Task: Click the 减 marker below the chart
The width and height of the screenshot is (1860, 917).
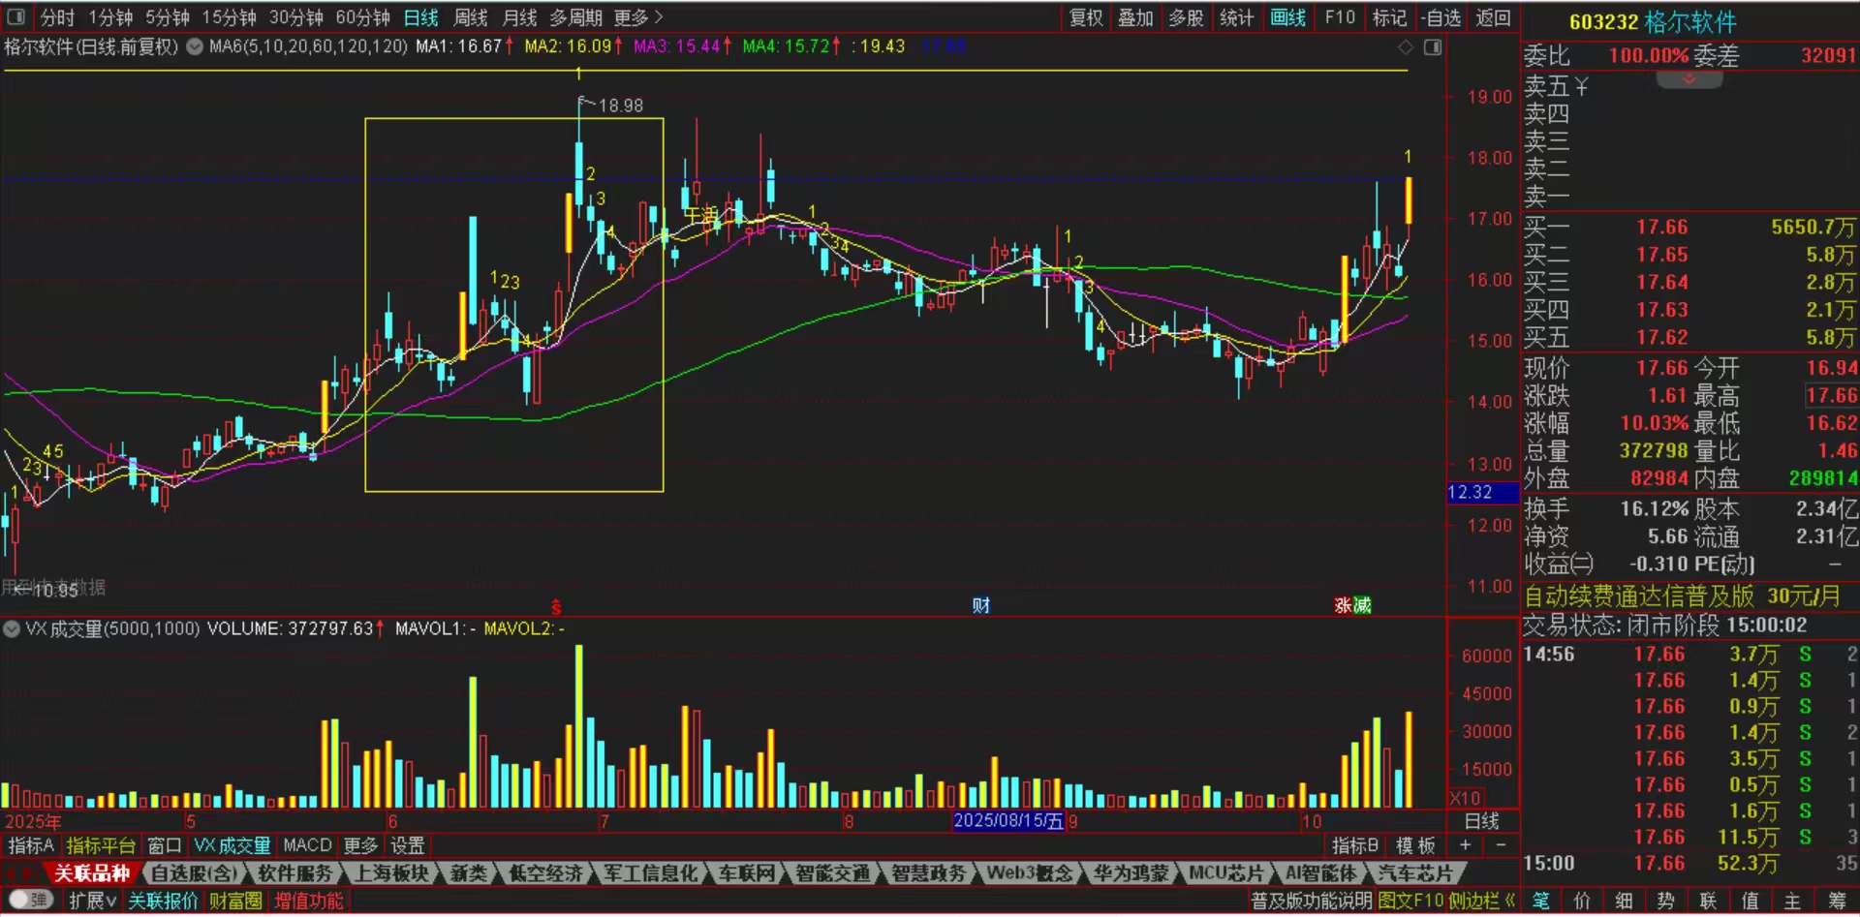Action: 1362,606
